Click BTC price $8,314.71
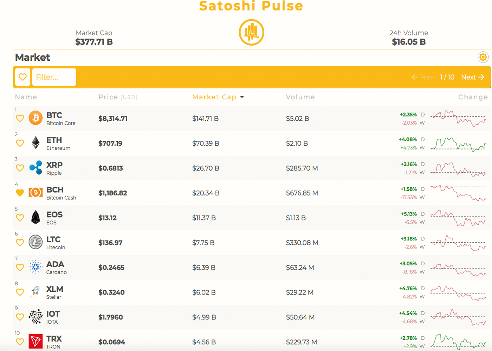The image size is (492, 351). pos(113,119)
